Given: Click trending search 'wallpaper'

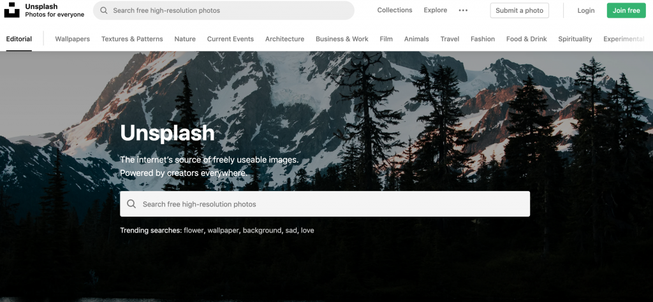Looking at the screenshot, I should pos(223,230).
